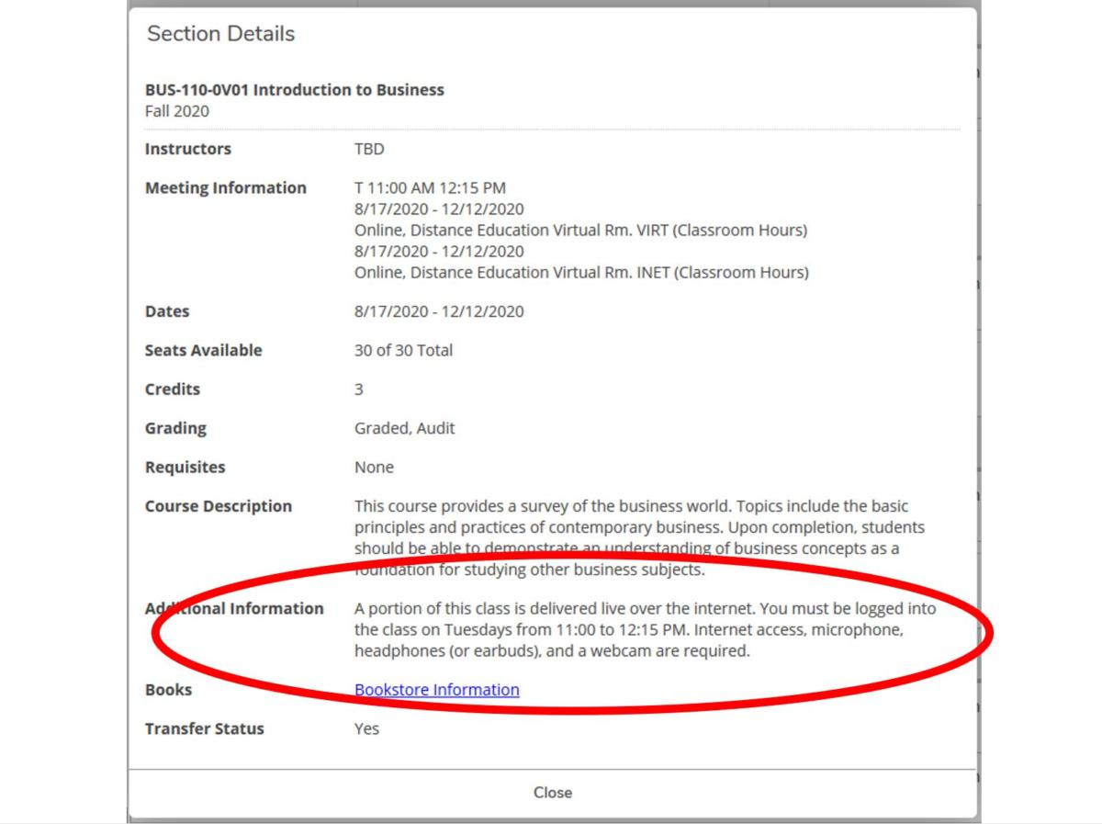Click the Seats Available label
1102x824 pixels.
(x=203, y=350)
